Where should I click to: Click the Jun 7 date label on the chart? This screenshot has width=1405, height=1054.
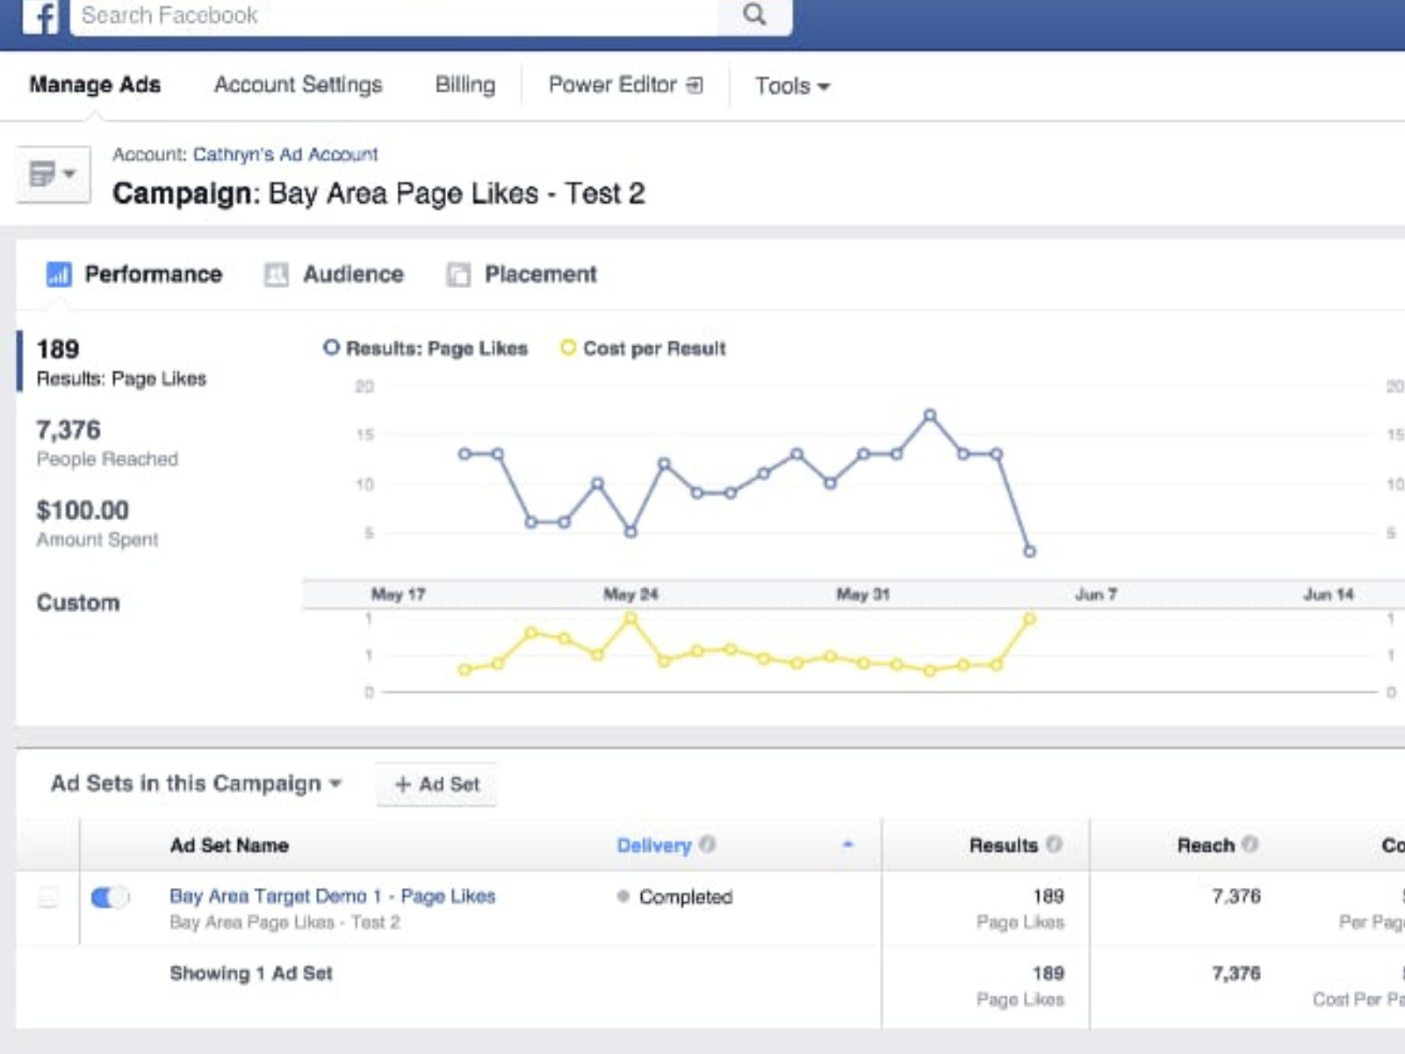coord(1096,595)
